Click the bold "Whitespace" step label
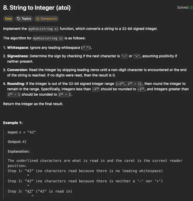Viewport: 193px width, 201px height. click(x=18, y=48)
